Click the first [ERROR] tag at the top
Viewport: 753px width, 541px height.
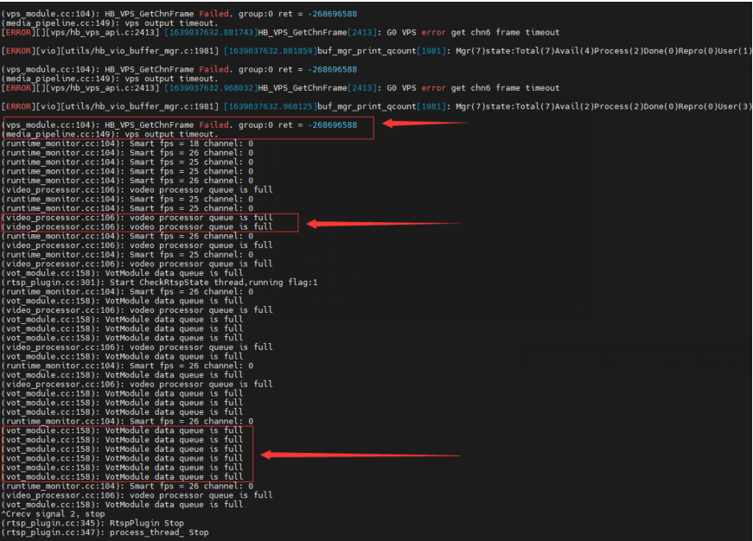coord(17,32)
